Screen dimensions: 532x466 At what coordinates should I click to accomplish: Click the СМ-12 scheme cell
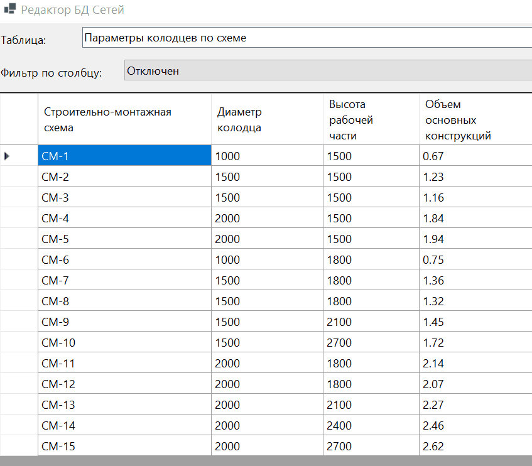pos(124,384)
